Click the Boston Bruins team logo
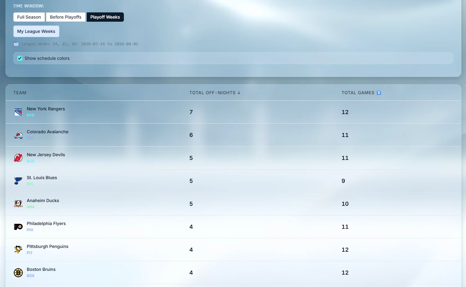 pos(18,272)
